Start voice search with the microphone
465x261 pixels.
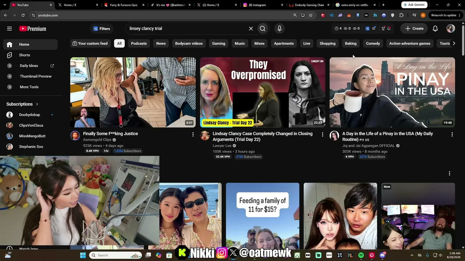click(x=279, y=29)
